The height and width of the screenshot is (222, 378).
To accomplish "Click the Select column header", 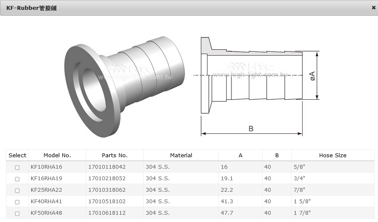I will click(x=17, y=155).
